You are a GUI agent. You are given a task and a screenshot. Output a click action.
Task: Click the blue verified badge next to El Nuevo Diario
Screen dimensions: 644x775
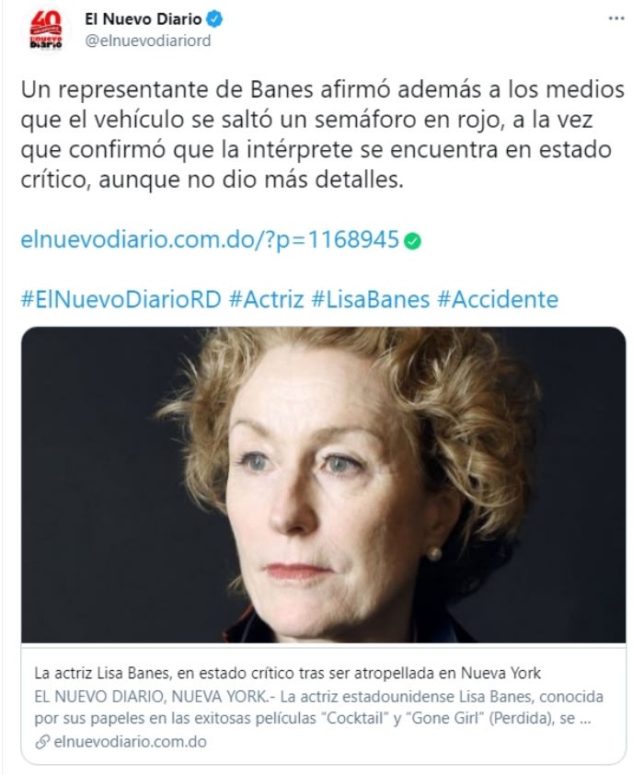(x=214, y=19)
